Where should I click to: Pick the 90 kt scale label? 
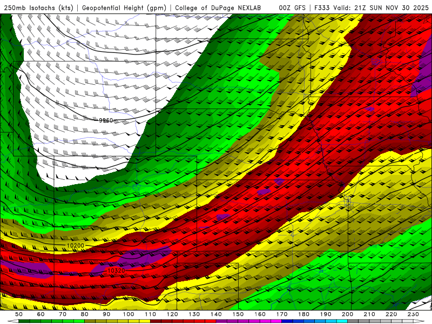(106, 314)
